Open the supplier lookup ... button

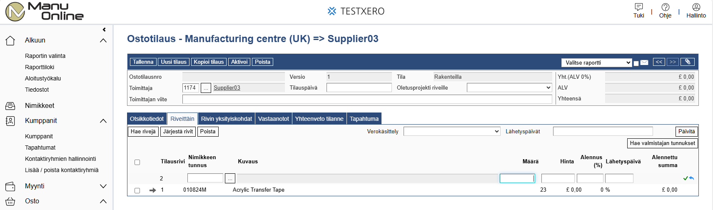[206, 88]
